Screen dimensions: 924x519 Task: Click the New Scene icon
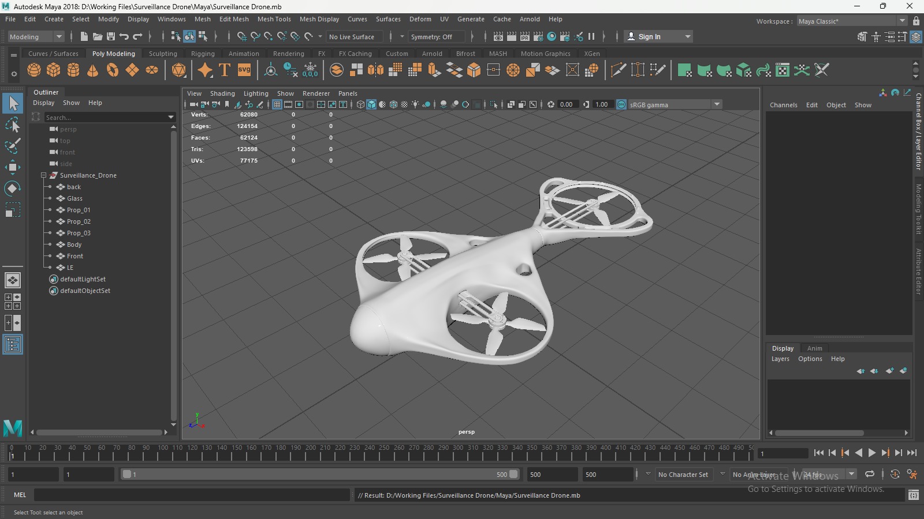pos(84,36)
